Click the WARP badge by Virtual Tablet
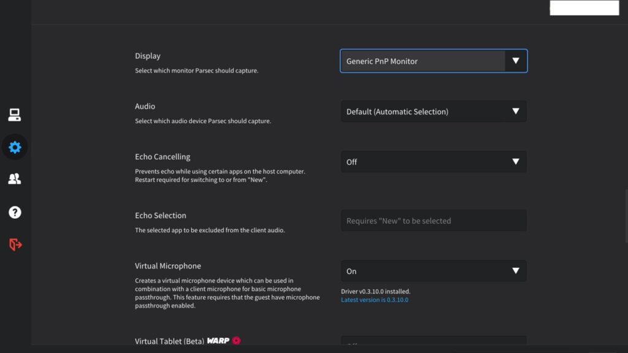The image size is (628, 353). coord(218,341)
